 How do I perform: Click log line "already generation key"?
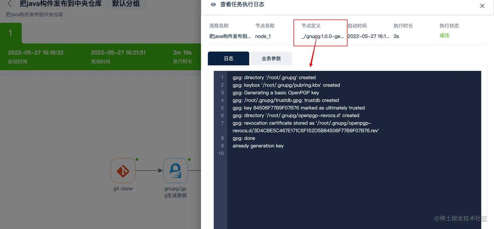[x=258, y=146]
